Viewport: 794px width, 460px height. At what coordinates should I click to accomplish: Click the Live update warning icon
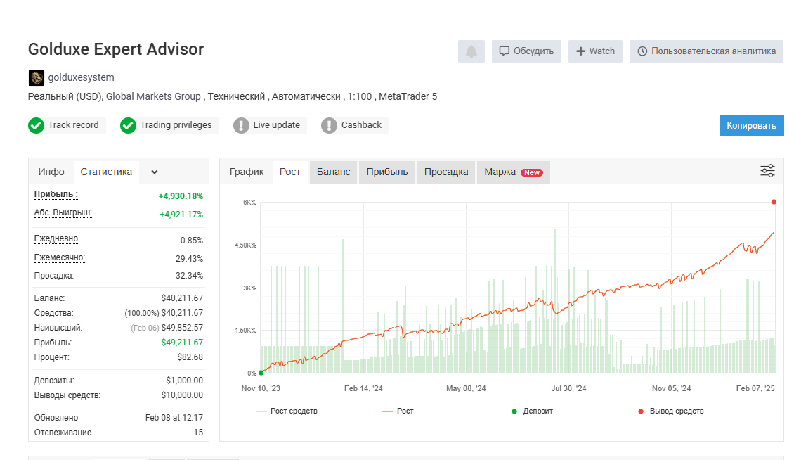(241, 125)
